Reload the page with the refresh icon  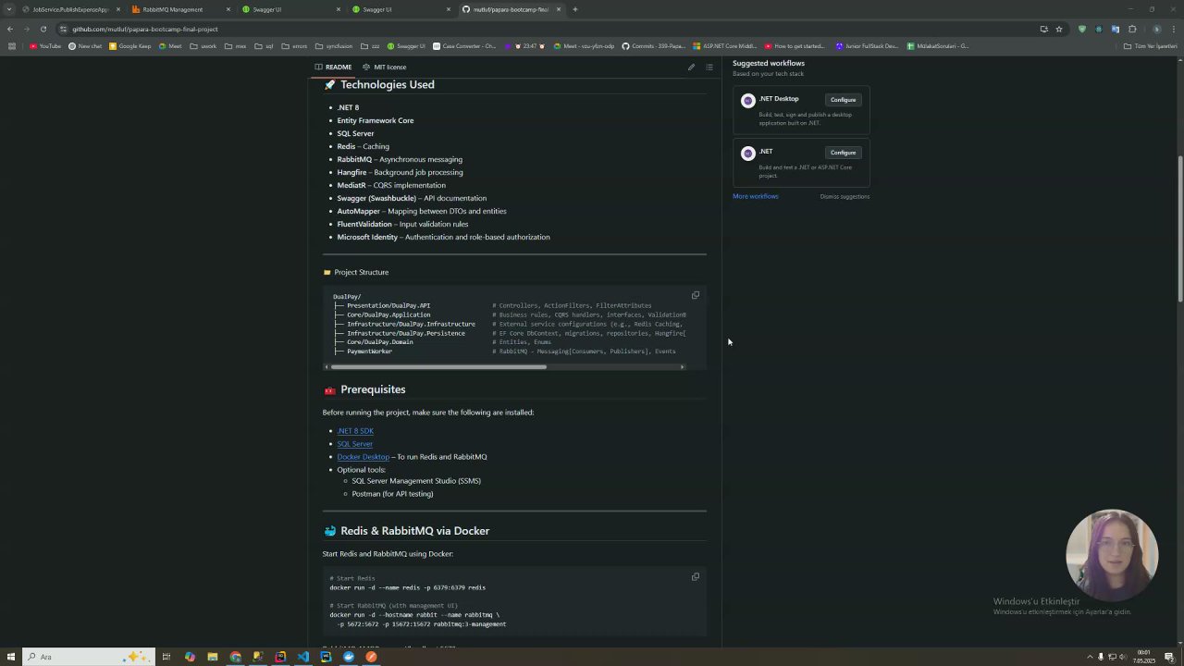click(43, 29)
